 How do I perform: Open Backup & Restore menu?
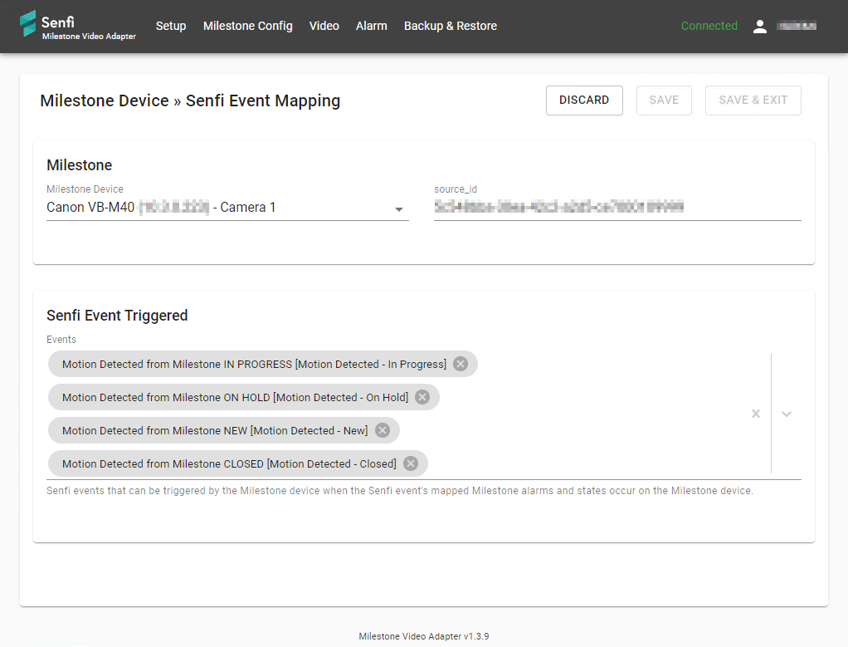click(x=451, y=26)
